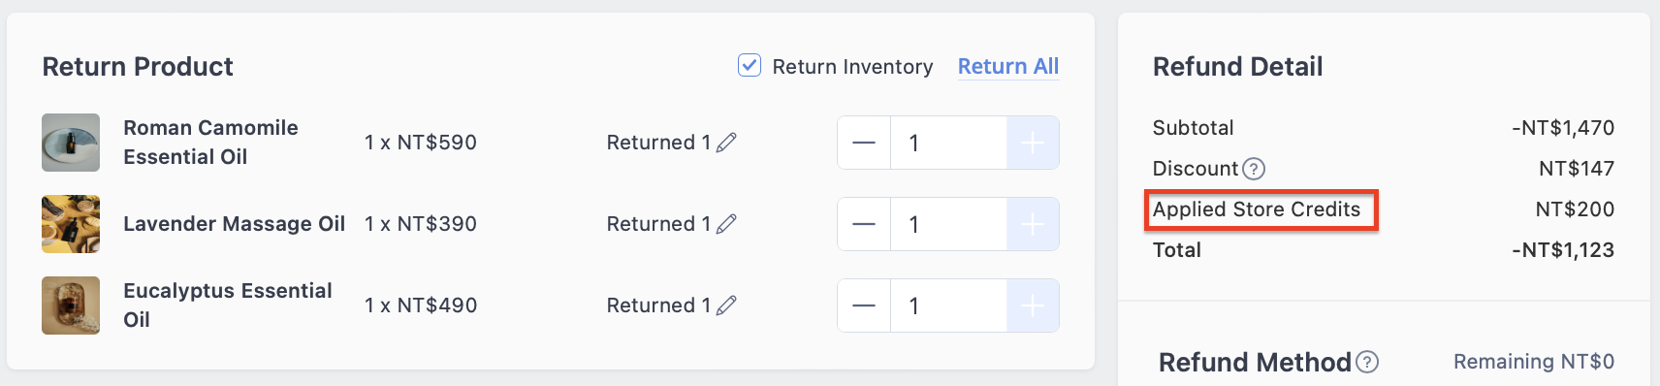Viewport: 1660px width, 386px height.
Task: Increase Lavender Massage Oil return quantity
Action: click(x=1033, y=224)
